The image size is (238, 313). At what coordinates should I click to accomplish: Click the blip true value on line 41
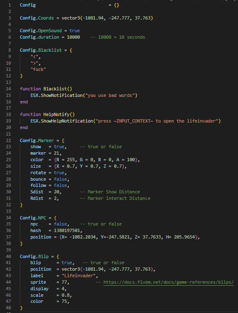pyautogui.click(x=67, y=263)
